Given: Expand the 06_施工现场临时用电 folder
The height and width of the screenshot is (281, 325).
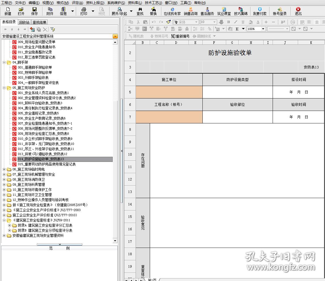Looking at the screenshot, I should click(4, 169).
